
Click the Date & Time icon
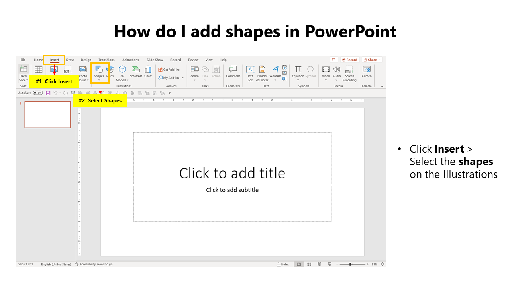coord(284,67)
